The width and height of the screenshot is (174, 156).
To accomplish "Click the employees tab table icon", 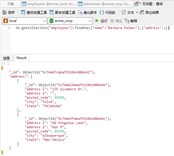I will [x=24, y=4].
